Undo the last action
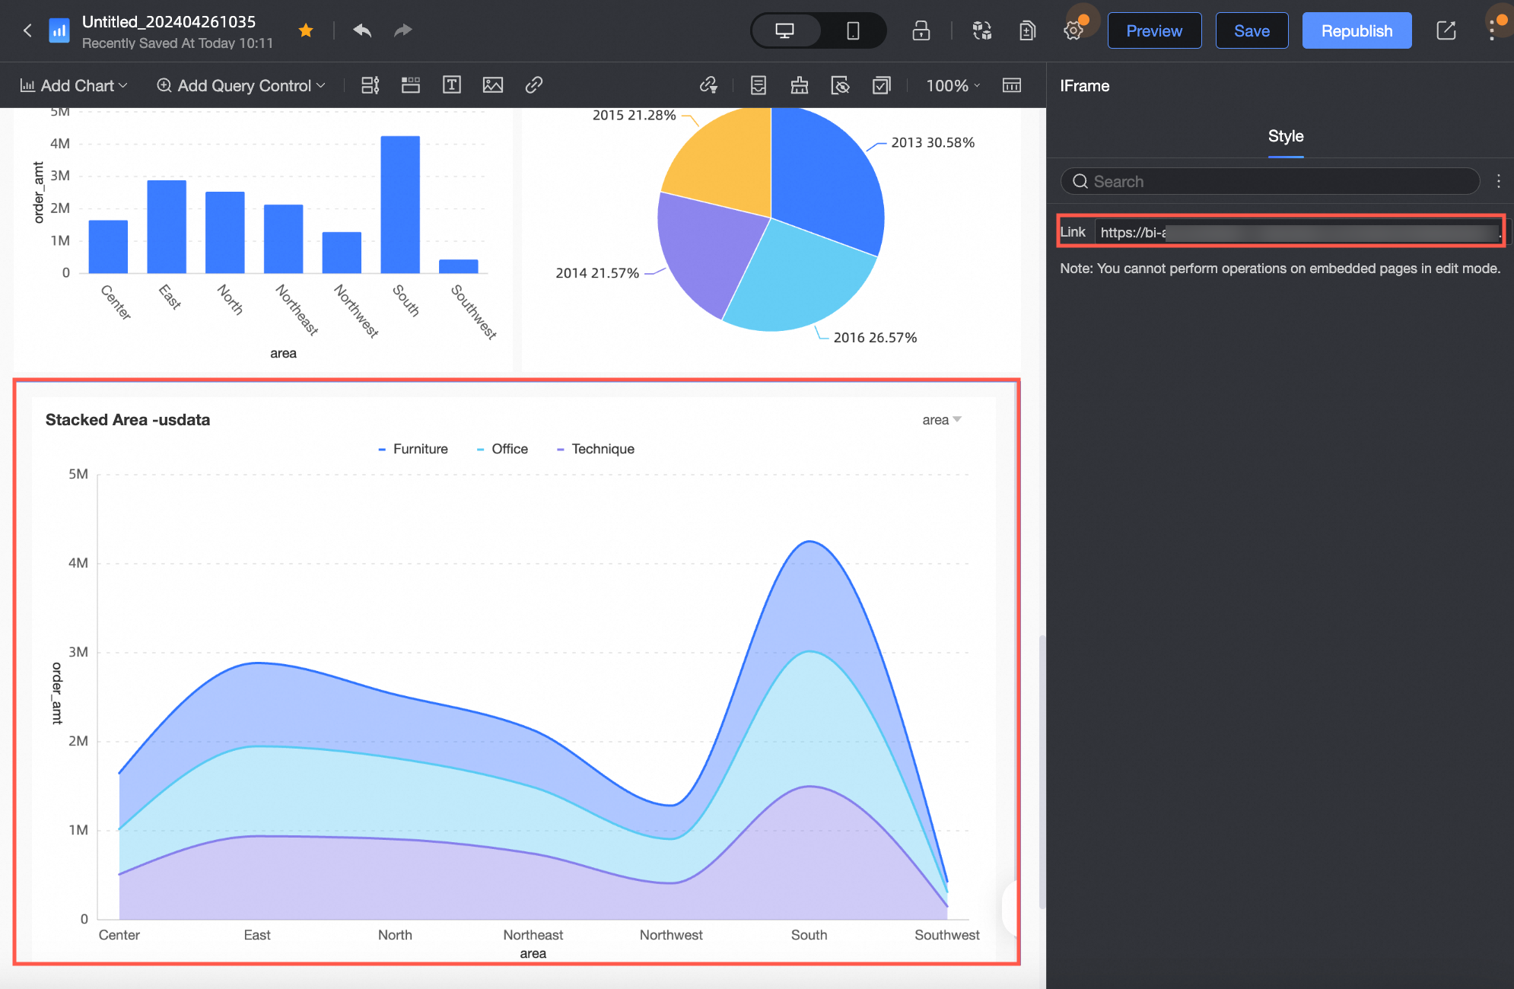 pyautogui.click(x=362, y=30)
